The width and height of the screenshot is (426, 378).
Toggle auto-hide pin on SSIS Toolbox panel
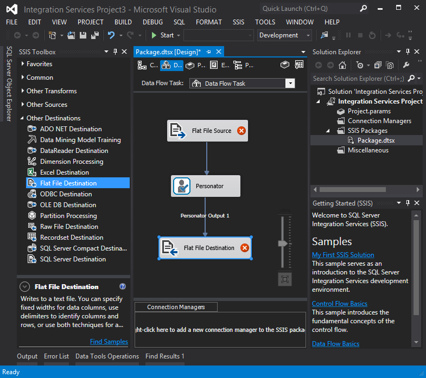116,52
